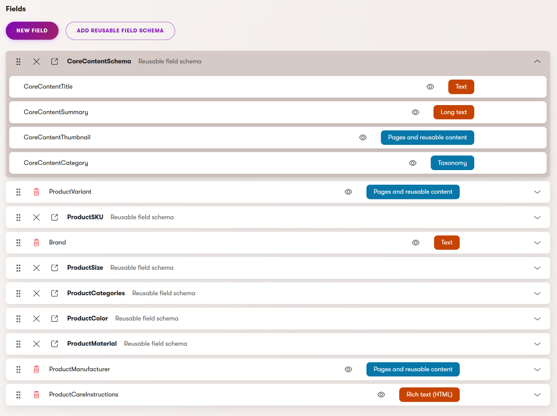This screenshot has height=416, width=557.
Task: Click the Taxonomy type badge on CoreContentCategory
Action: coord(452,162)
